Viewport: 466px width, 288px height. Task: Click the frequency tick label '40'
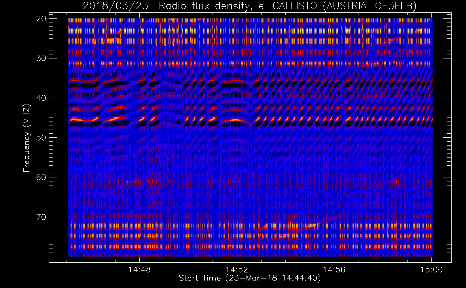[x=41, y=98]
